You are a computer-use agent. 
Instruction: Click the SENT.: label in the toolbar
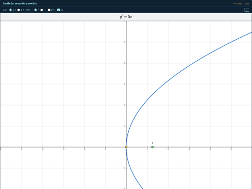coord(29,10)
